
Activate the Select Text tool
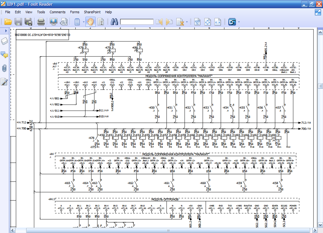101,22
